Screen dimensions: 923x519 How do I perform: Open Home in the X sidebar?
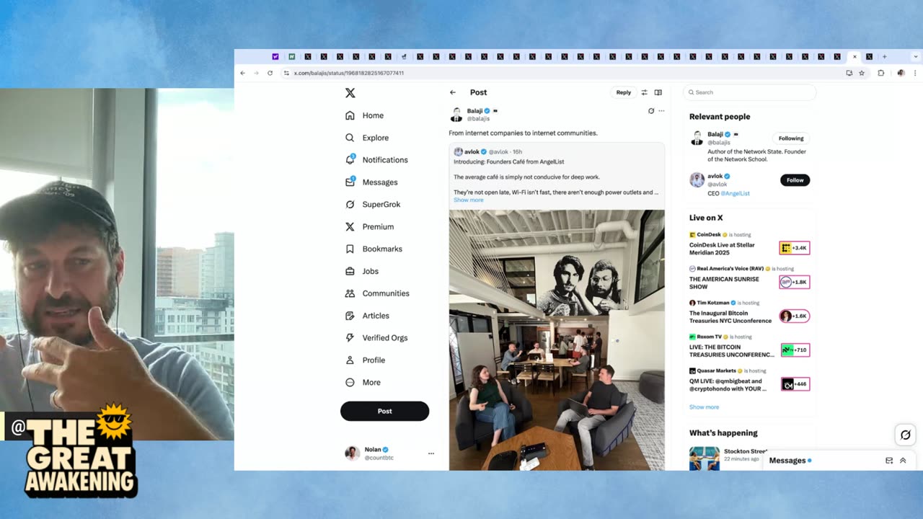365,115
